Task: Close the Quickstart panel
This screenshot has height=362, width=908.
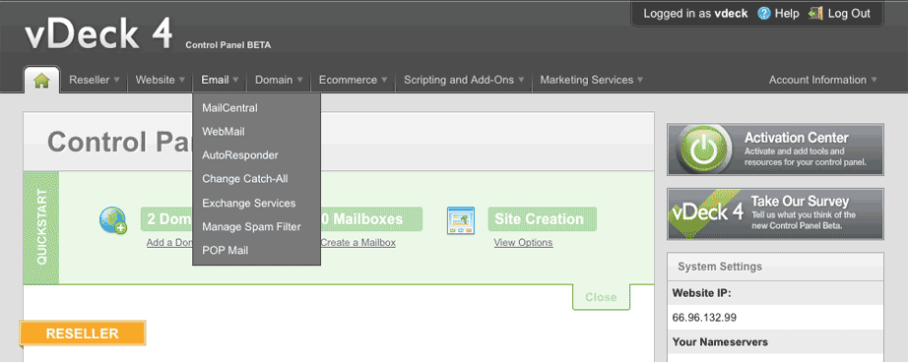Action: click(601, 297)
